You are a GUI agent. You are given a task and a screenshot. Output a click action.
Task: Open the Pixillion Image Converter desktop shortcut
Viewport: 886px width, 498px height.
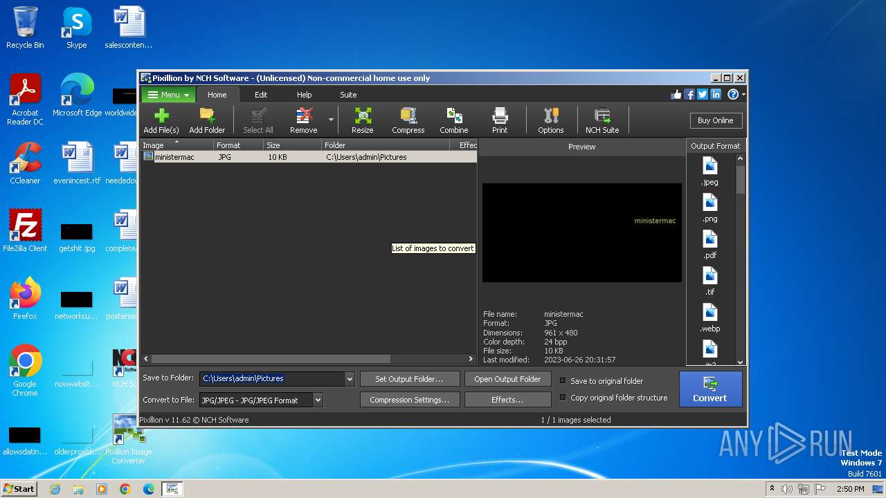pyautogui.click(x=128, y=439)
